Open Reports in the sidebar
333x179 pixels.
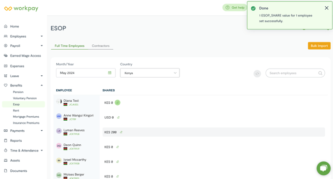(x=16, y=141)
